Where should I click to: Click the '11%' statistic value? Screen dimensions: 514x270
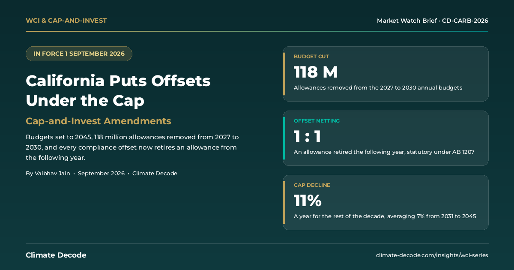(x=308, y=201)
